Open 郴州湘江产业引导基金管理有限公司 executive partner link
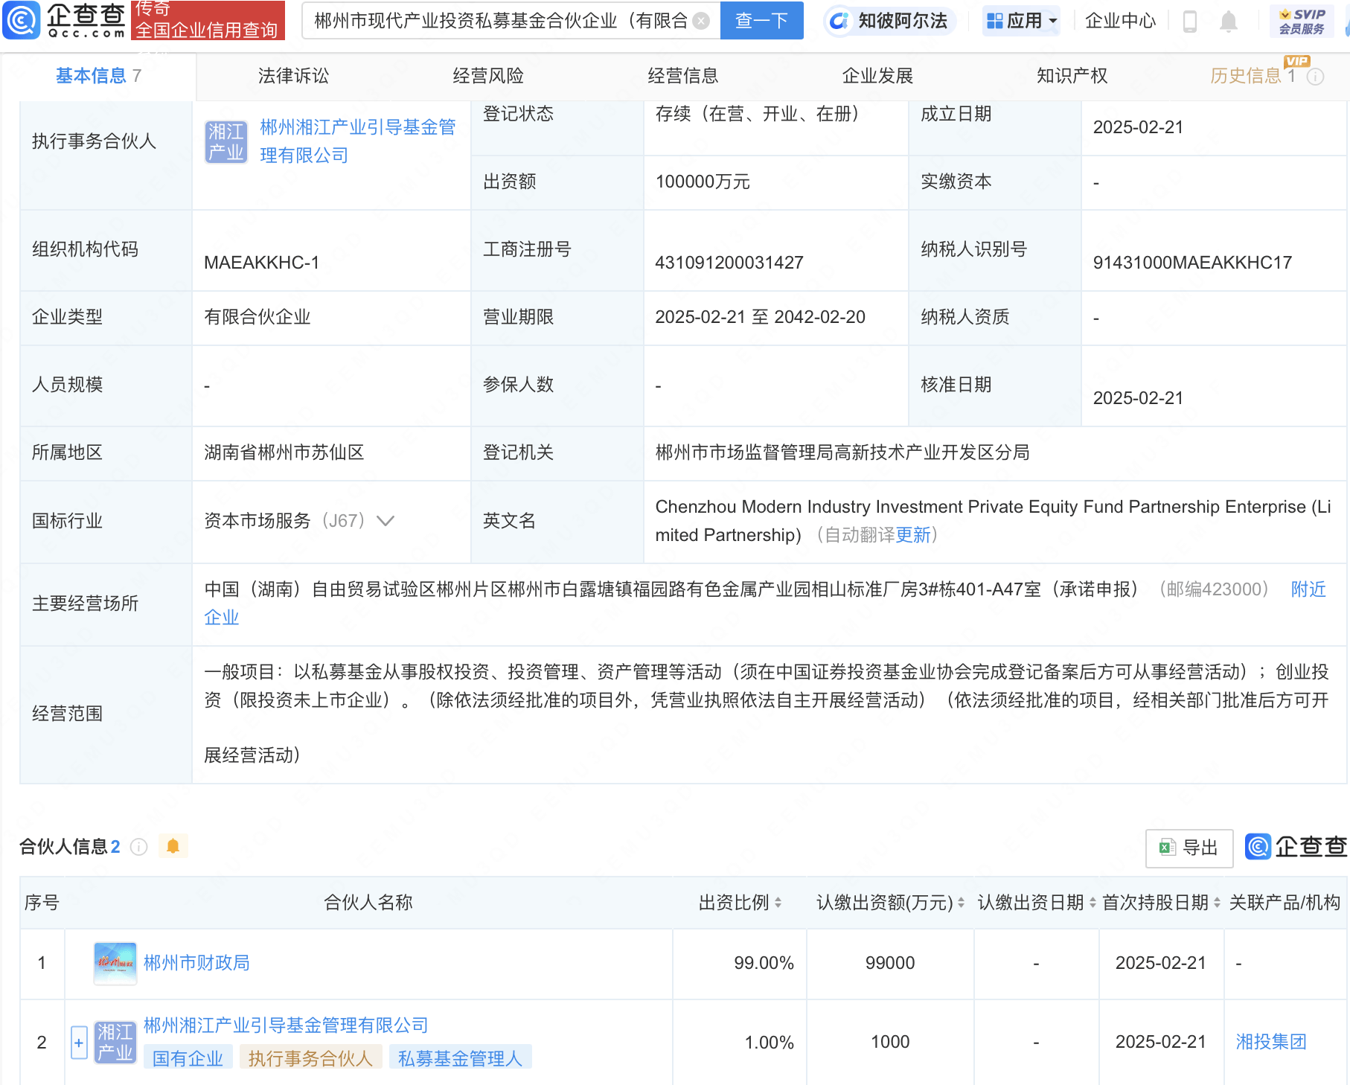This screenshot has width=1350, height=1085. (x=358, y=141)
